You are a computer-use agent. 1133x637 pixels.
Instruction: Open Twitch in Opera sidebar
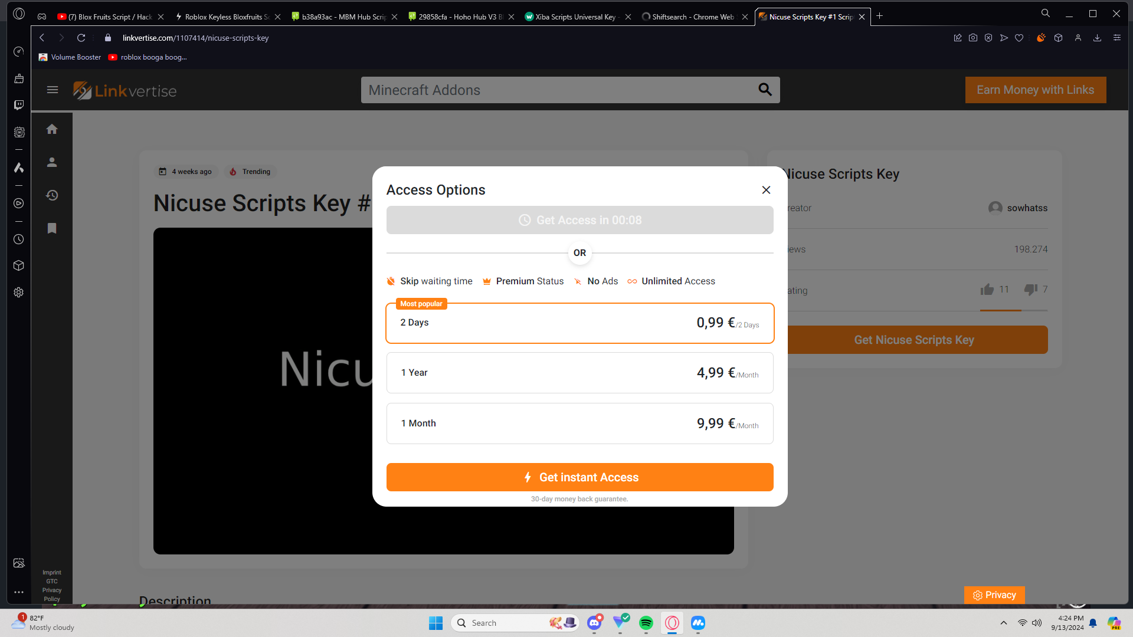tap(19, 105)
